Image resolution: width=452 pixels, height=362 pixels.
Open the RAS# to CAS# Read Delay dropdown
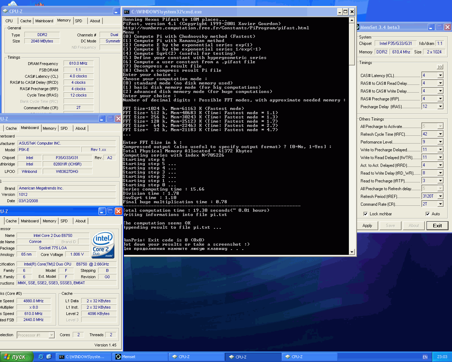click(440, 83)
